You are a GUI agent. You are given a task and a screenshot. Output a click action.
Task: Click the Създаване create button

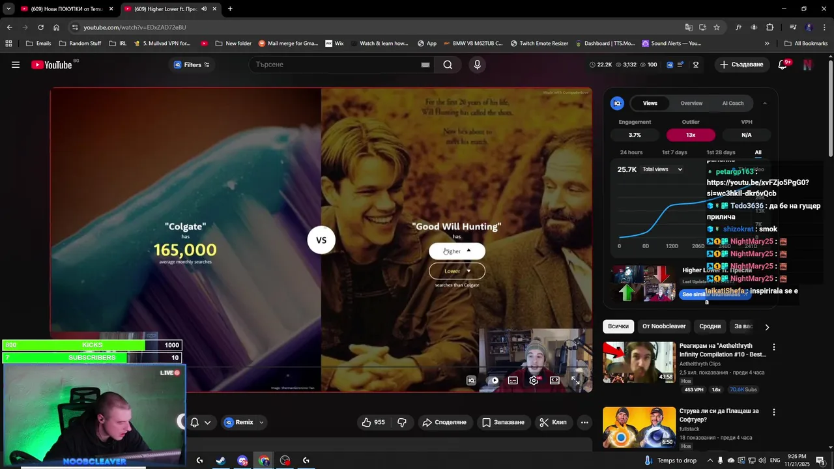click(x=741, y=64)
